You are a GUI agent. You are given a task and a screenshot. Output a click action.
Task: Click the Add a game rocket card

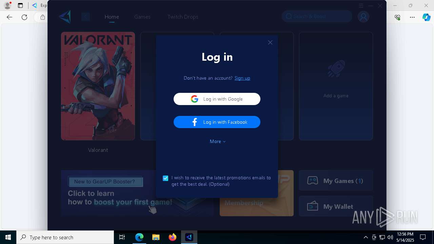coord(336,86)
